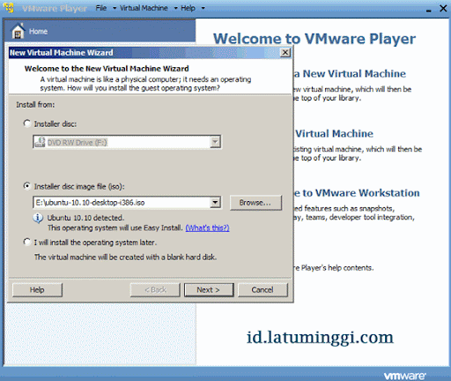Click 'Ubuntu 10.10 detected.' text

click(85, 218)
